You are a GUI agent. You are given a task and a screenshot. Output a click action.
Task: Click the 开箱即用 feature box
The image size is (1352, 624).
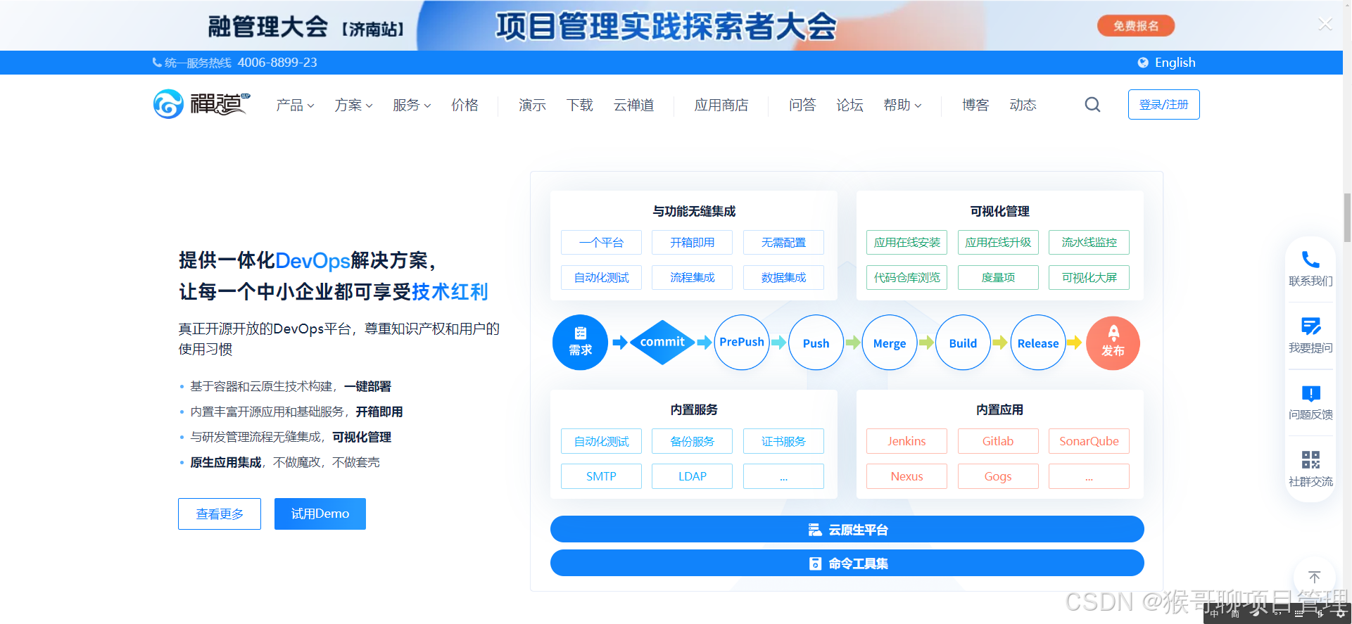tap(693, 242)
